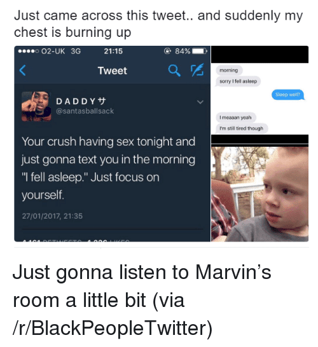Image resolution: width=318 pixels, height=347 pixels.
Task: Expand the tweet options chevron
Action: coord(200,102)
